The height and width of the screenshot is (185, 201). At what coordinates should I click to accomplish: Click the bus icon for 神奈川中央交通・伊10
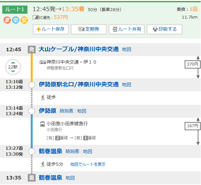(x=42, y=62)
